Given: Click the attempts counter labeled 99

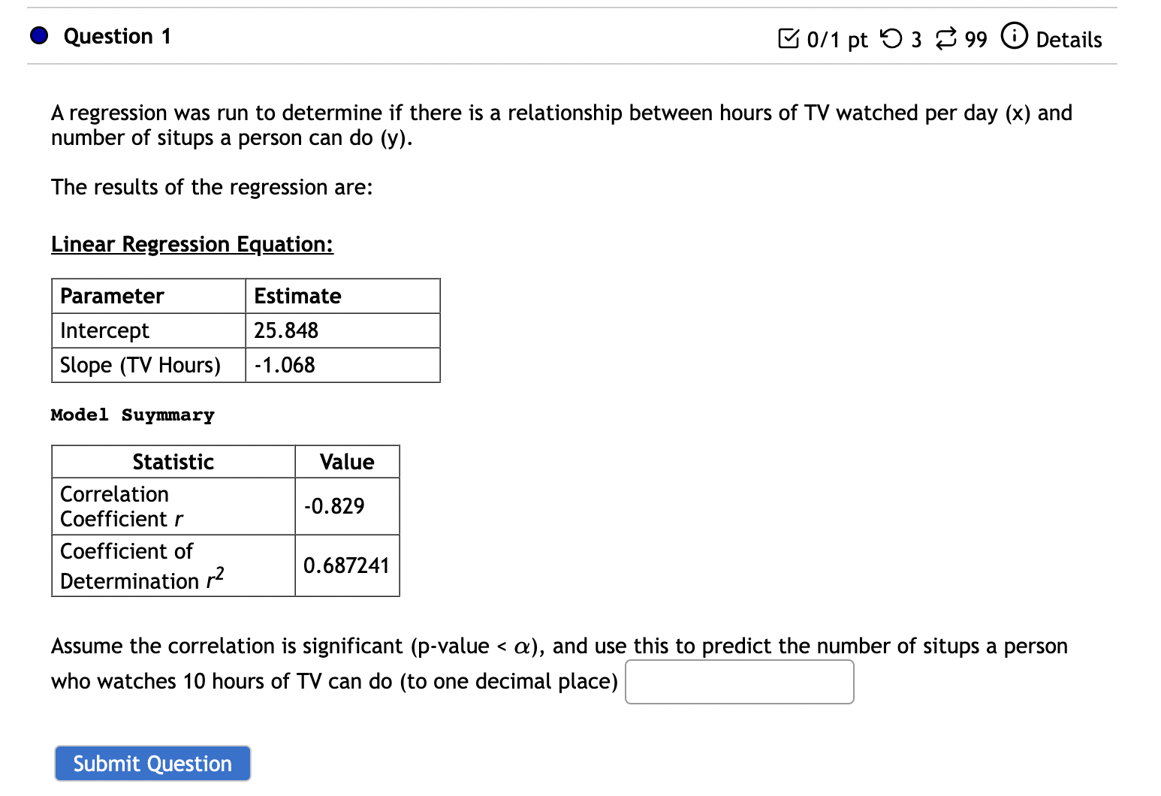Looking at the screenshot, I should click(976, 40).
